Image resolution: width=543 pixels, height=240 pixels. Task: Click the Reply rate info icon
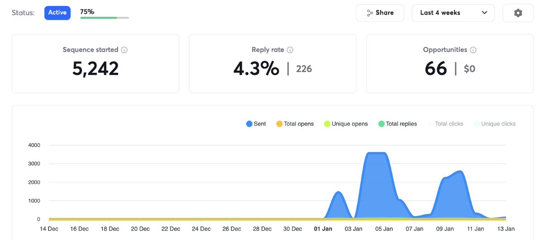pyautogui.click(x=290, y=50)
